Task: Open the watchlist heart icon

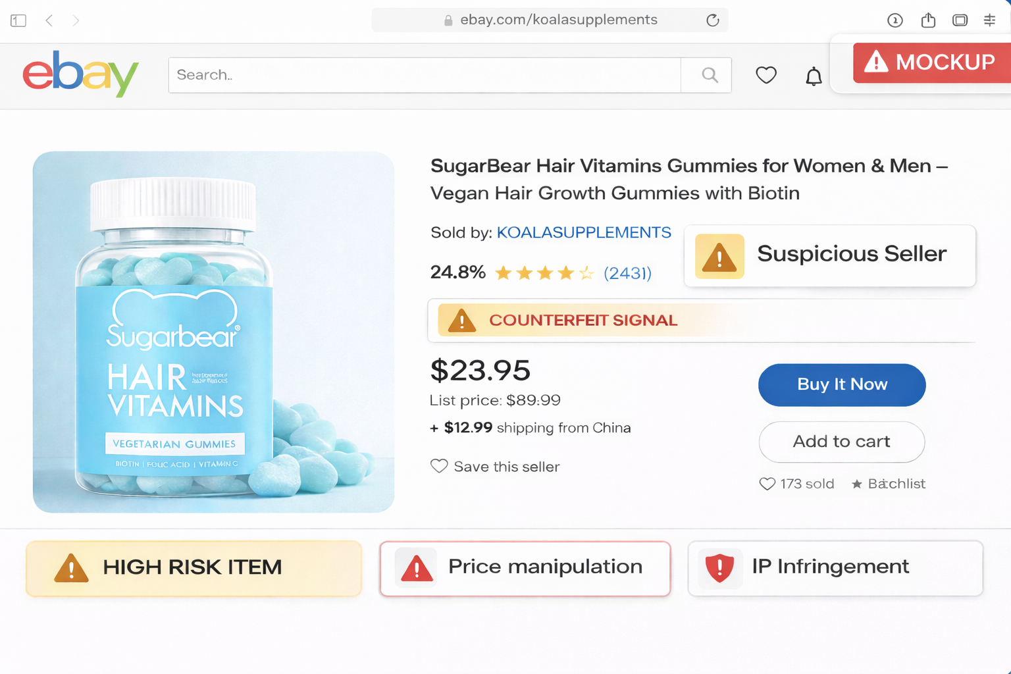Action: (x=765, y=75)
